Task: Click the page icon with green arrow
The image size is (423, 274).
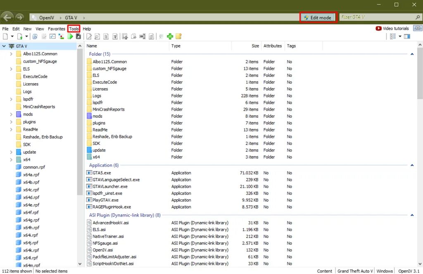Action: click(20, 36)
